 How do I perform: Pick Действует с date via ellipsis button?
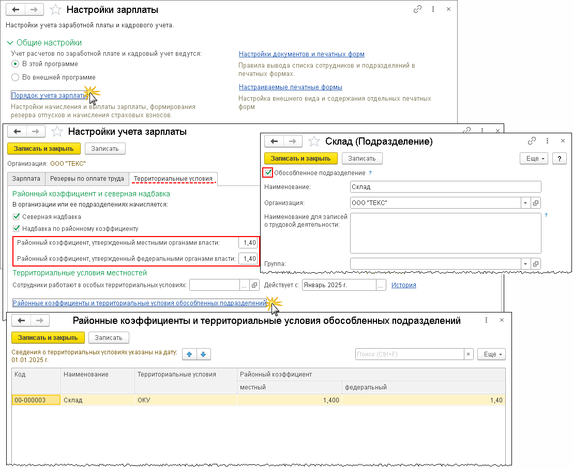click(x=381, y=285)
